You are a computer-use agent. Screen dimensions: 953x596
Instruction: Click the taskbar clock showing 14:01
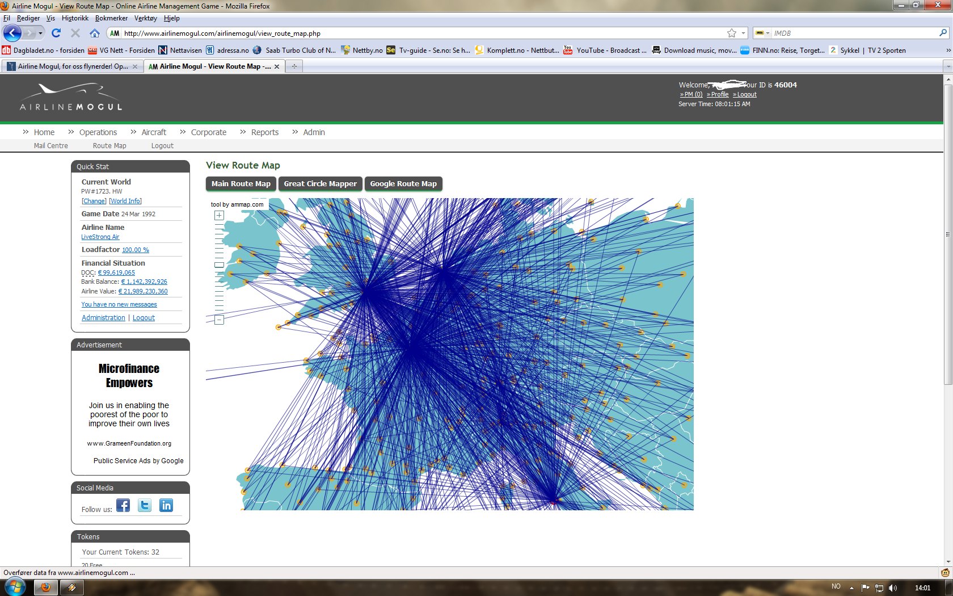tap(922, 587)
